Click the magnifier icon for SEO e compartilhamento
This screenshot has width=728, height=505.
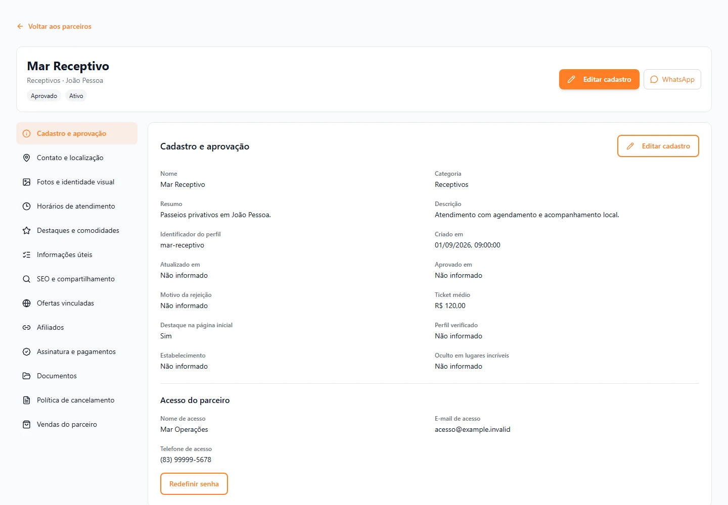pos(27,279)
